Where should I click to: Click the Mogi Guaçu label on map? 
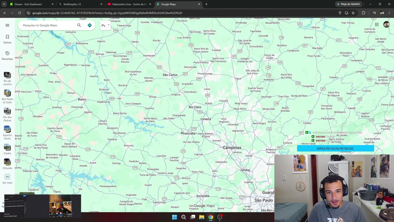tap(241, 104)
